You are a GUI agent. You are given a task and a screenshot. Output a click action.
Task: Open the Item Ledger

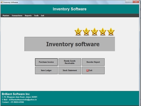pos(46,70)
